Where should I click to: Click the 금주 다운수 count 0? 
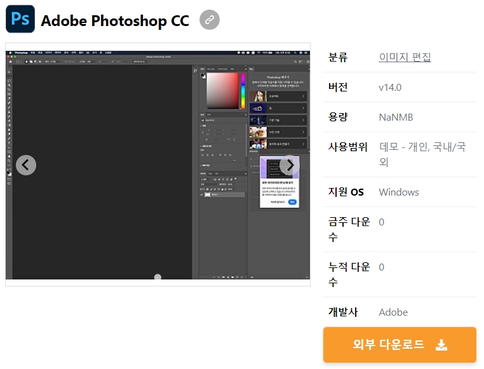[x=382, y=222]
